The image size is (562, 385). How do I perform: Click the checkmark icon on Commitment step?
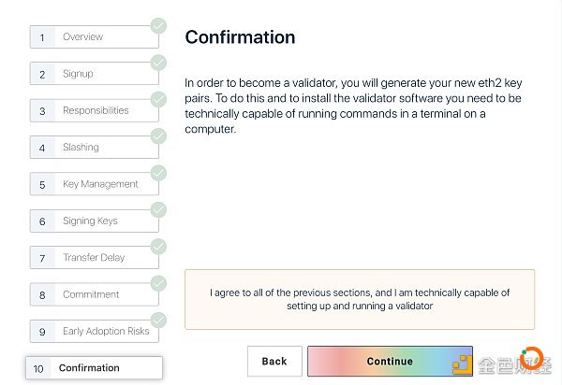pos(158,284)
